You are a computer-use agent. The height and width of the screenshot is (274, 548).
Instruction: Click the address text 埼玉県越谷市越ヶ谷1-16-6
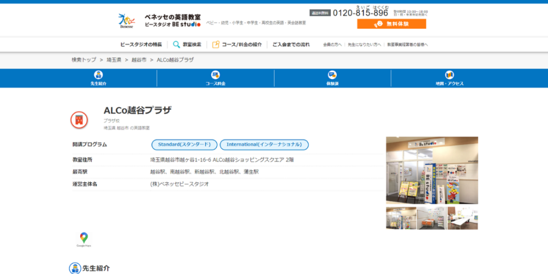[x=181, y=159]
